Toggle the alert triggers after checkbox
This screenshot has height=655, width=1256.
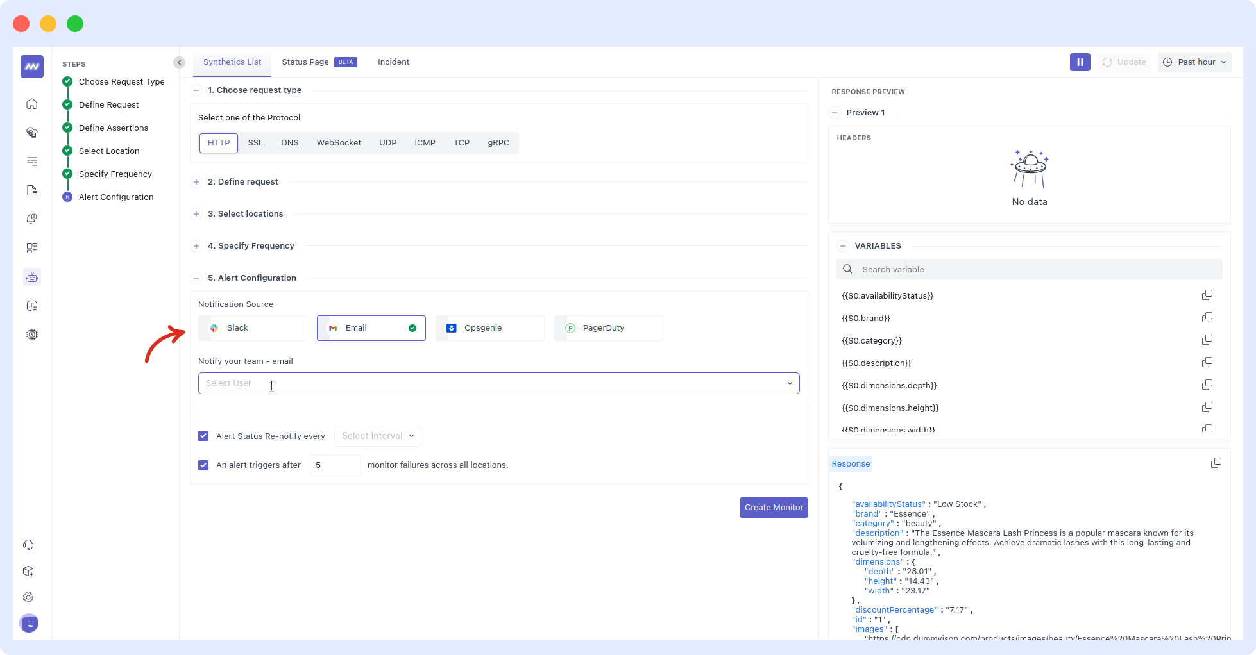click(203, 465)
